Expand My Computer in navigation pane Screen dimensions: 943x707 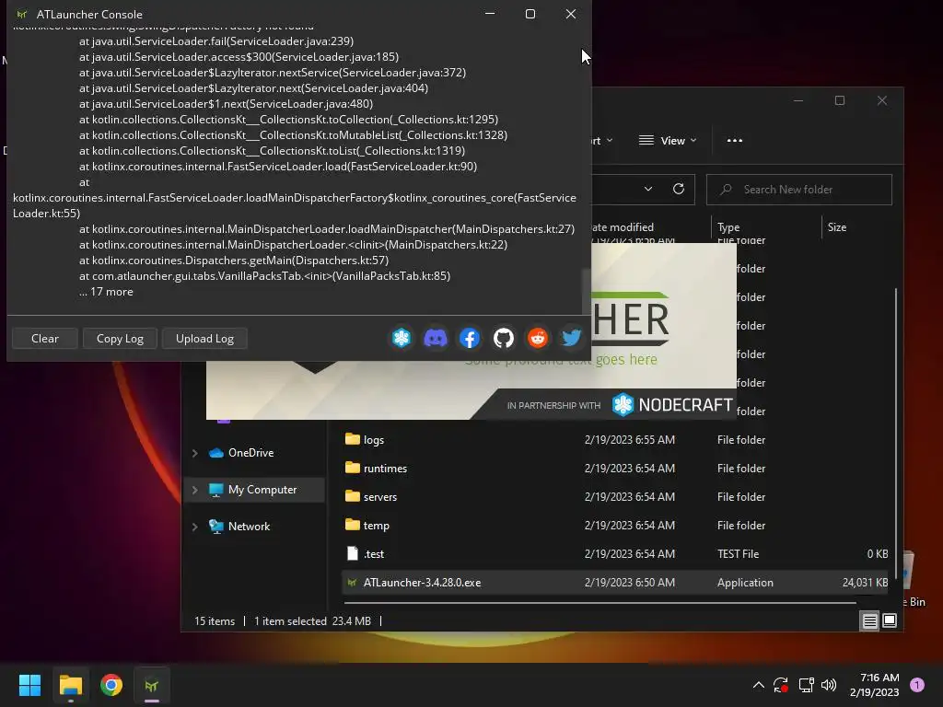[x=195, y=490]
